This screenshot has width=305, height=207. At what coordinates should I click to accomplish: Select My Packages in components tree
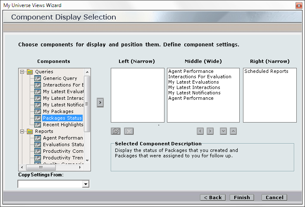coord(58,111)
